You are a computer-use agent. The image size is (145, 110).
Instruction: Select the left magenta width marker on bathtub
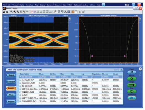[91, 56]
